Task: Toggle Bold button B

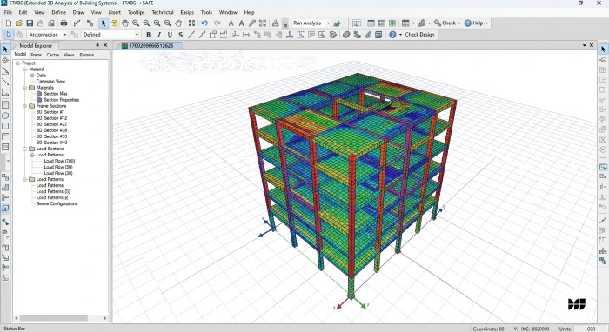Action: [x=148, y=35]
